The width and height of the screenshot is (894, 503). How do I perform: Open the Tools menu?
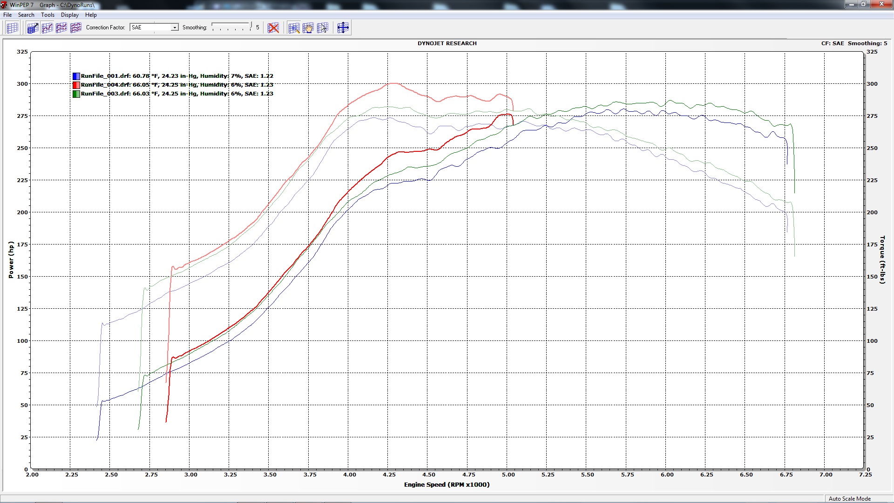tap(47, 15)
